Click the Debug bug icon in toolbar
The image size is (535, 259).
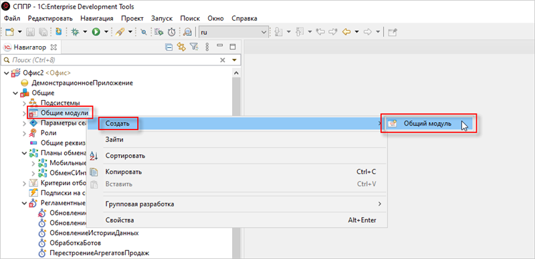pos(75,32)
